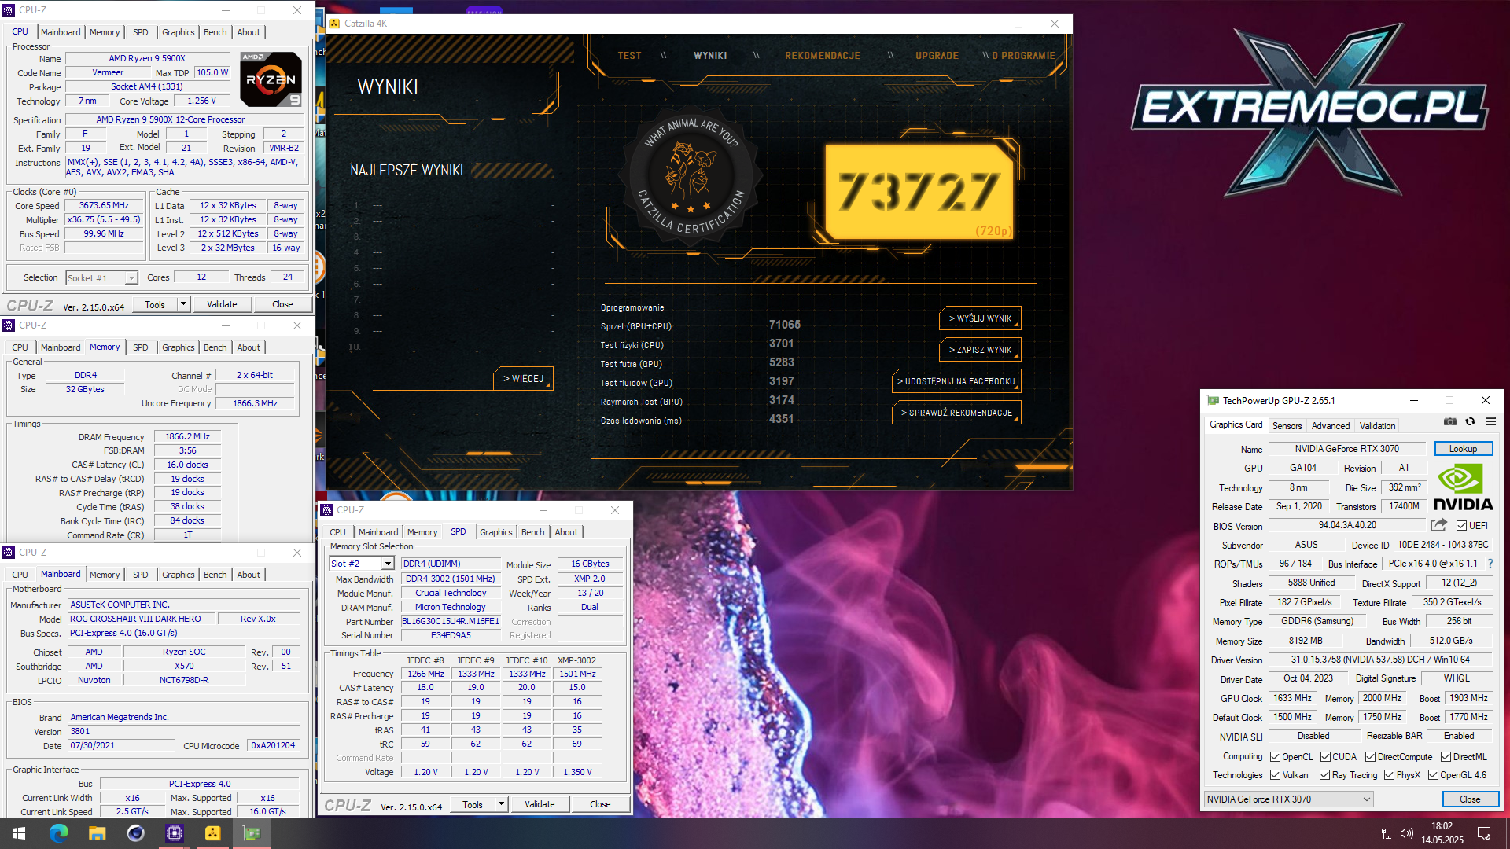The height and width of the screenshot is (849, 1510).
Task: Click the DRAM Frequency value 1866.2 MHz
Action: pyautogui.click(x=187, y=436)
